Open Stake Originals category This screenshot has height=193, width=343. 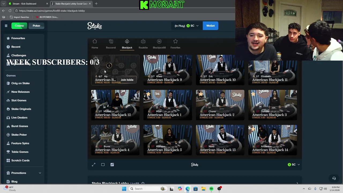click(21, 109)
